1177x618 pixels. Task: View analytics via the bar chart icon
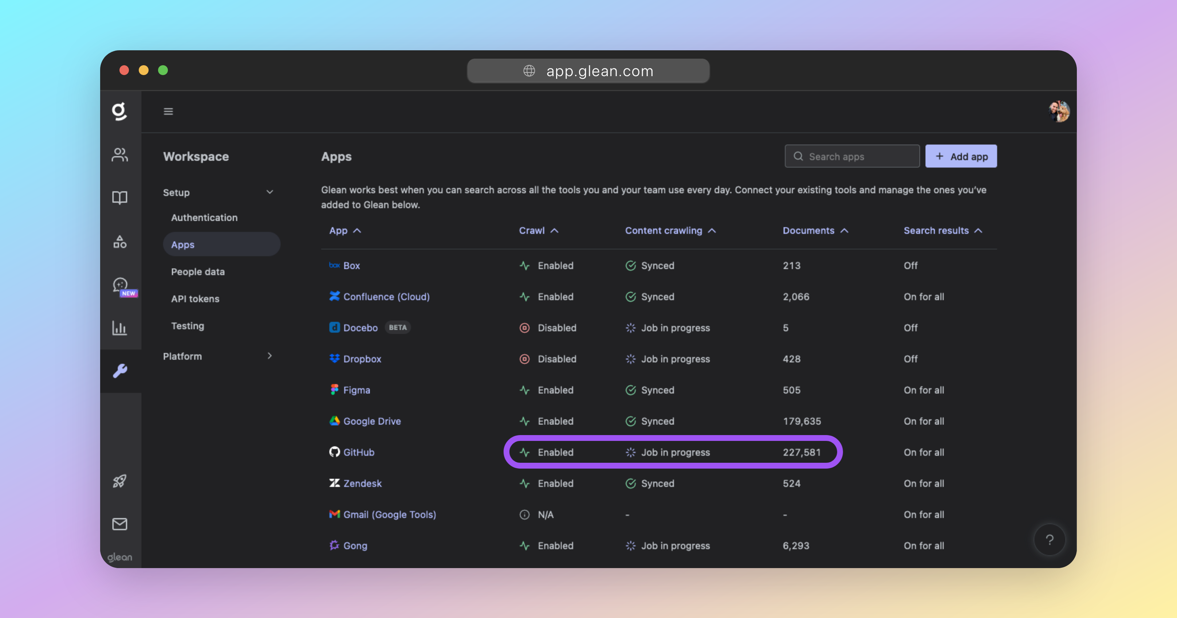pyautogui.click(x=120, y=327)
